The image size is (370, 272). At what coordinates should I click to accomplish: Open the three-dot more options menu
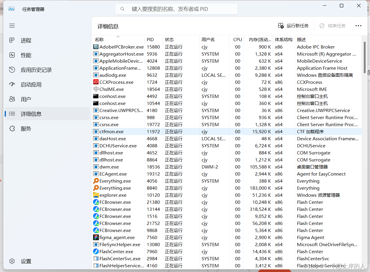click(x=358, y=26)
